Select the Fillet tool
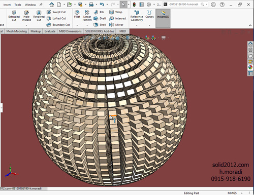This screenshot has width=254, height=195. 77,14
